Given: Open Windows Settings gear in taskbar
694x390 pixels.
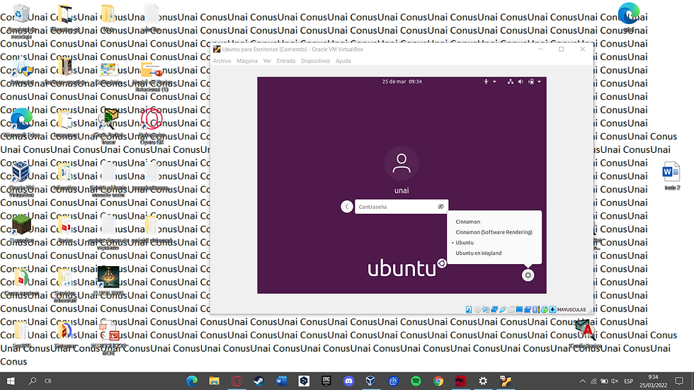Looking at the screenshot, I should [483, 381].
